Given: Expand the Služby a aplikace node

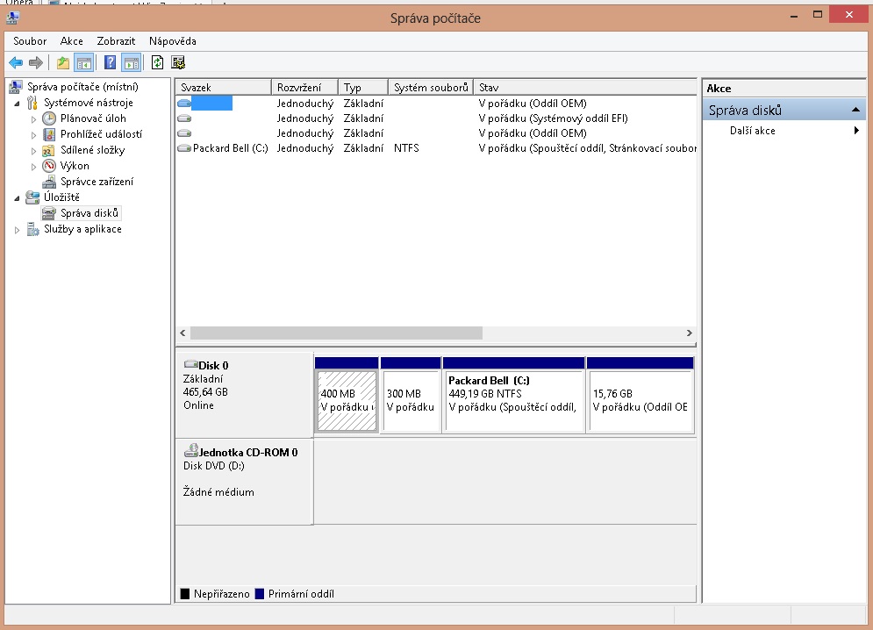Looking at the screenshot, I should (18, 230).
